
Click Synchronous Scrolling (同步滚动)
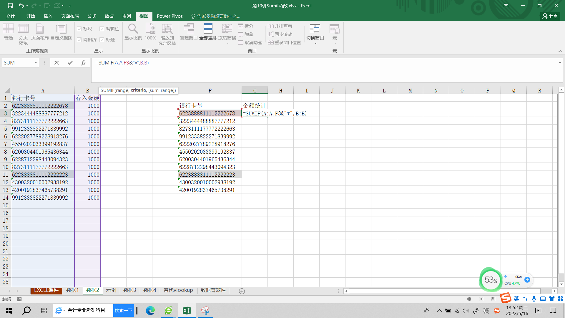pos(280,34)
